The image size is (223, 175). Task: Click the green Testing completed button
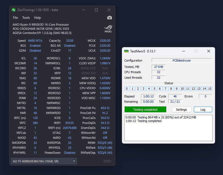145,110
